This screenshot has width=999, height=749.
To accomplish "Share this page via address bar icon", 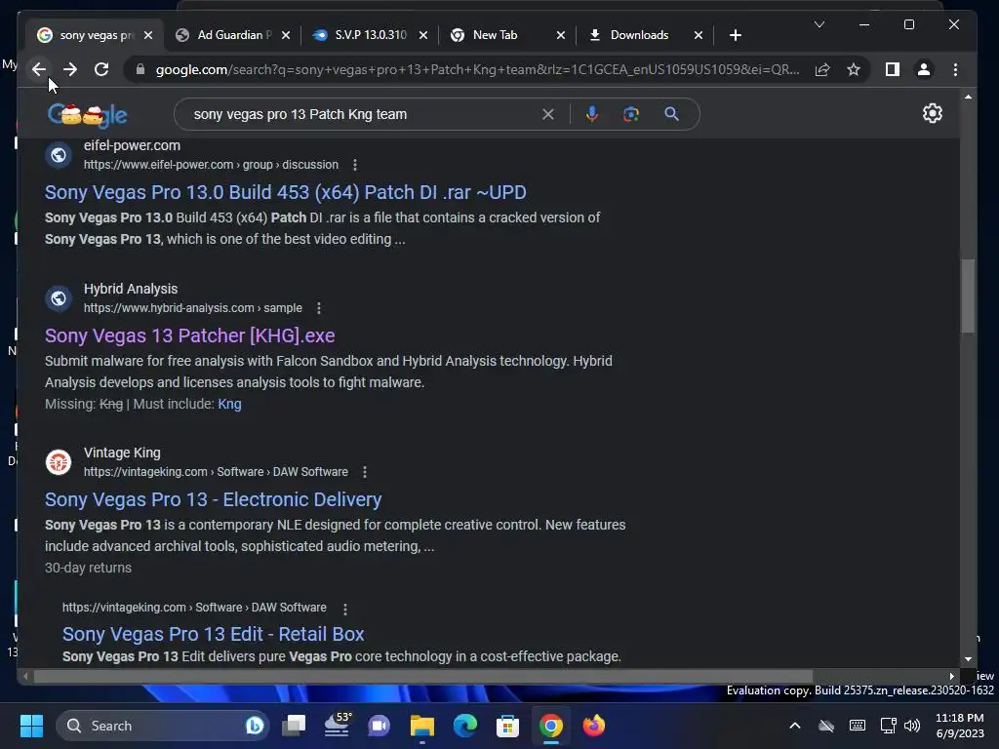I will 822,69.
